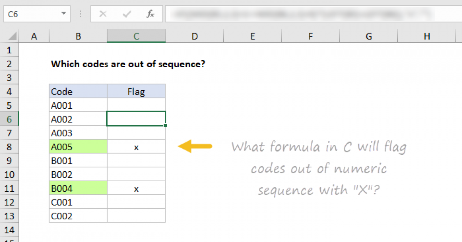The image size is (462, 242).
Task: Select the cell containing B001
Action: click(78, 160)
